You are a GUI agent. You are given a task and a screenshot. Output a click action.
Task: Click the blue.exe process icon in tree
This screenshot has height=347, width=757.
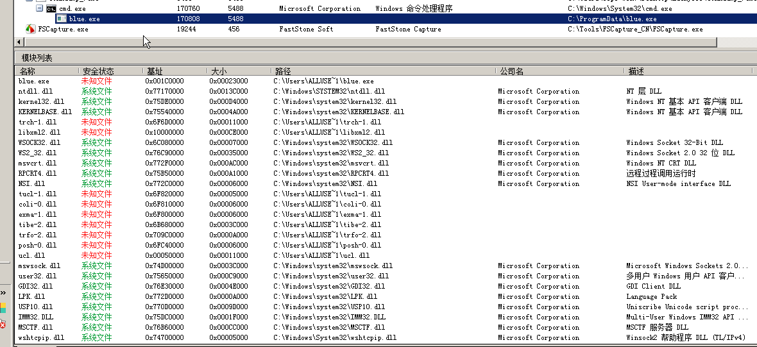[x=62, y=19]
